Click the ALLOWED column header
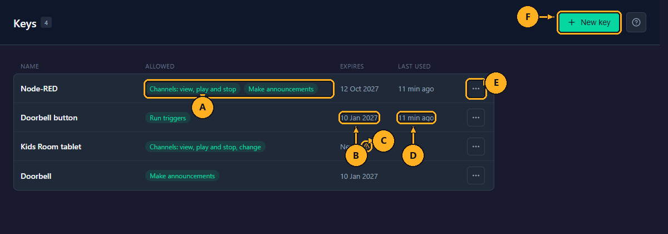668x234 pixels. point(160,66)
